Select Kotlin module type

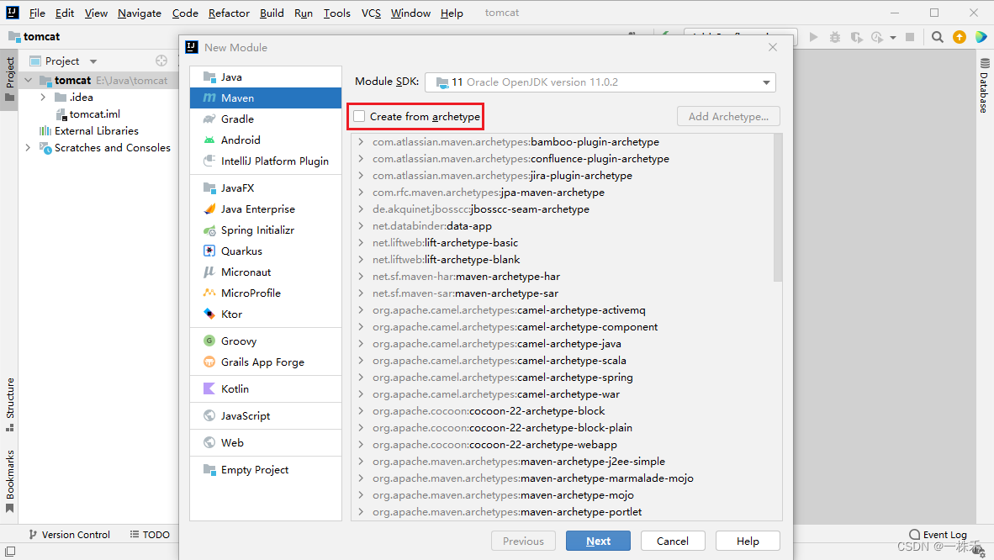[266, 388]
